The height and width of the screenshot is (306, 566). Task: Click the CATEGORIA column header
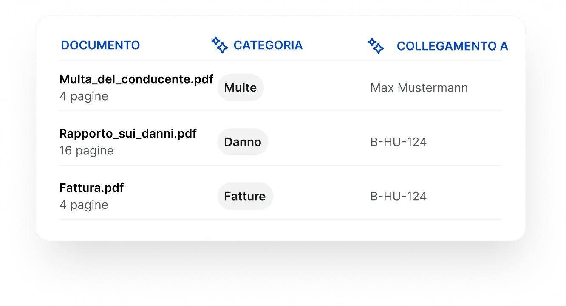pos(268,45)
